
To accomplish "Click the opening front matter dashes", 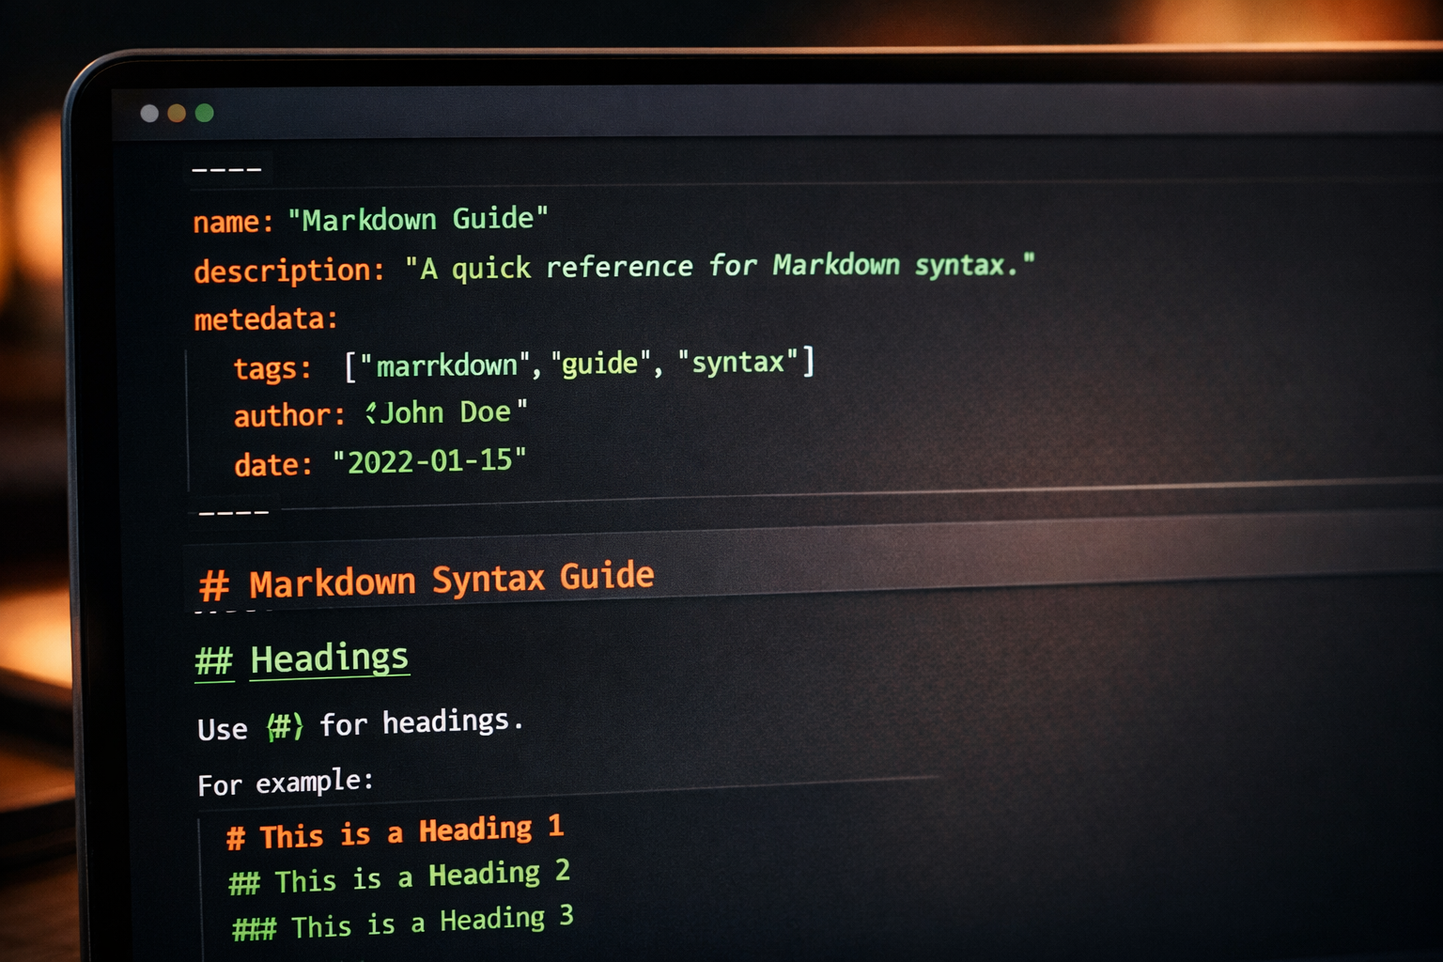I will (226, 170).
